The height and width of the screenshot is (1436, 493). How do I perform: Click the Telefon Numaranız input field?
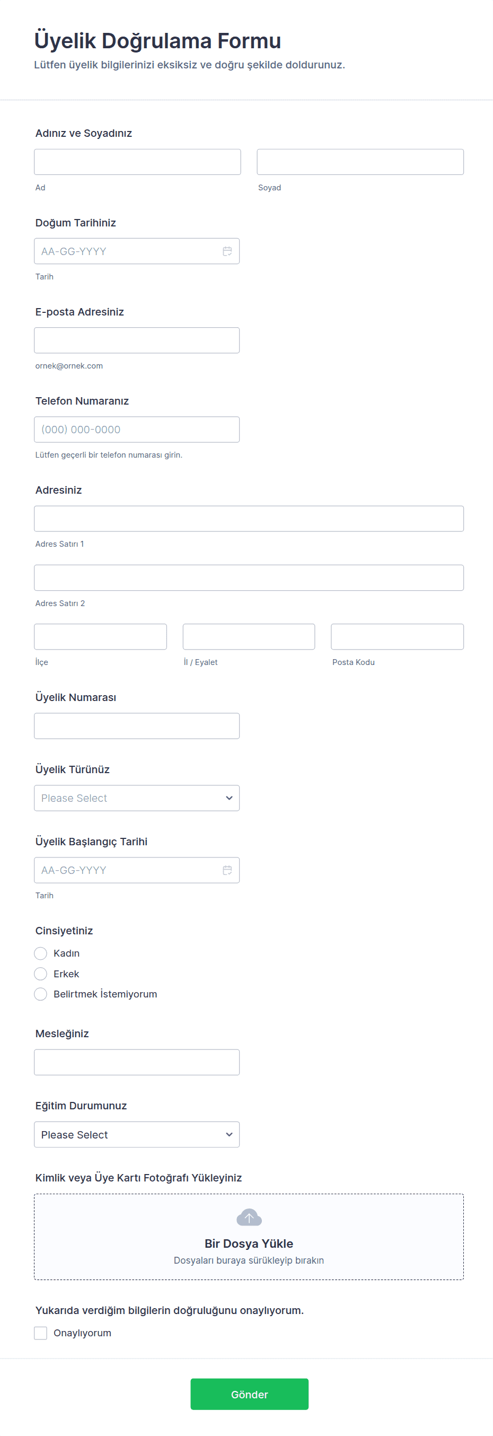(x=136, y=430)
